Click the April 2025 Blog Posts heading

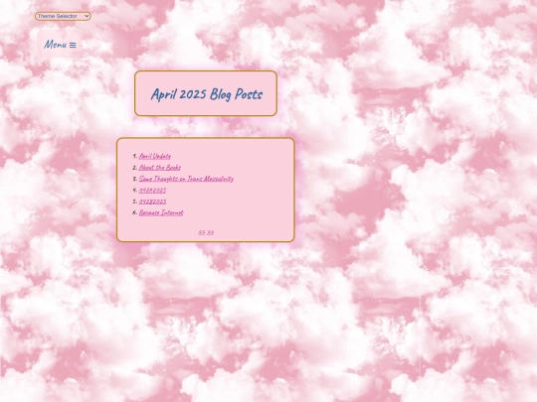(x=207, y=94)
